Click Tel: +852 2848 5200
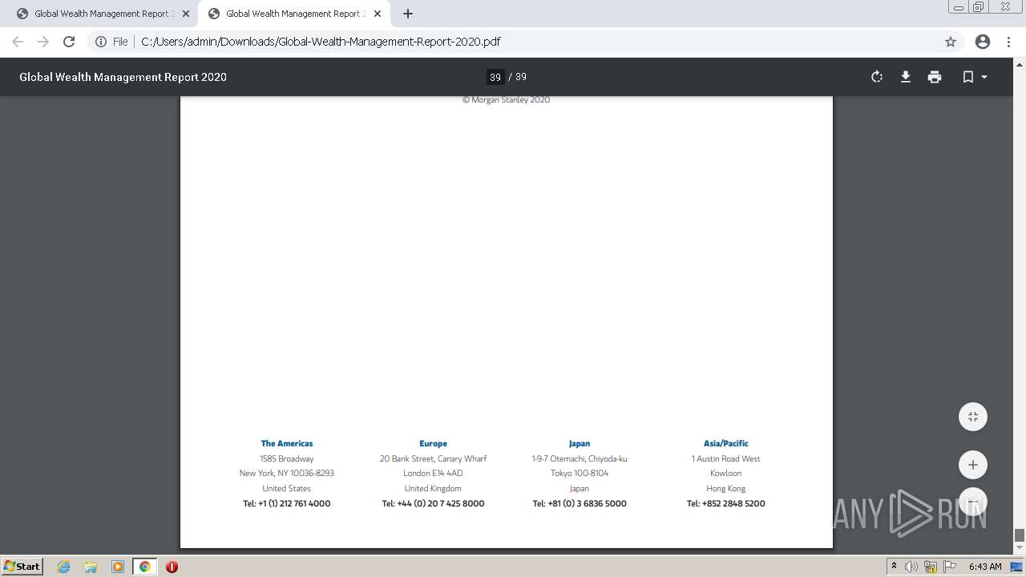The image size is (1026, 577). [726, 503]
